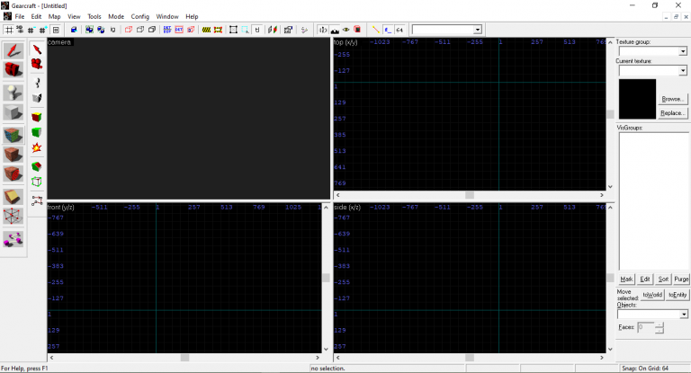Click the Faces spinner arrows
The image size is (691, 373).
click(x=660, y=327)
